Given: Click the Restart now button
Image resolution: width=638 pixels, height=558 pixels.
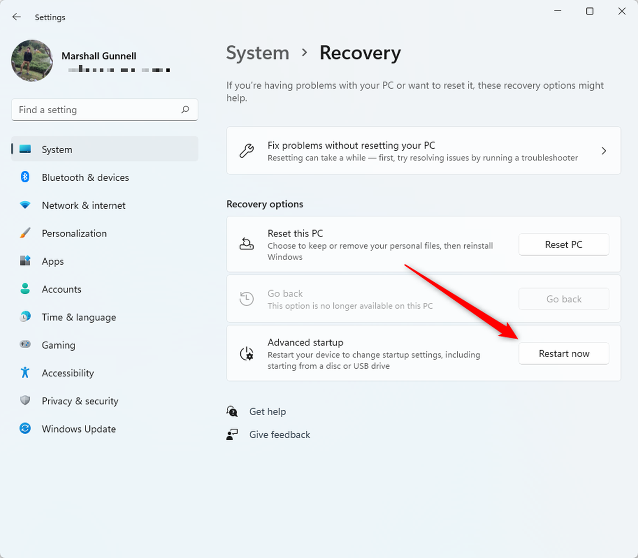Looking at the screenshot, I should tap(564, 353).
